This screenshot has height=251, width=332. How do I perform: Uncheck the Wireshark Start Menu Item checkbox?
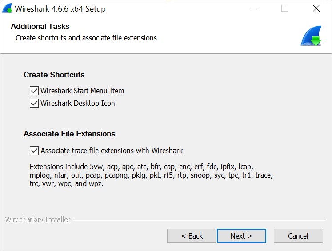pyautogui.click(x=34, y=91)
